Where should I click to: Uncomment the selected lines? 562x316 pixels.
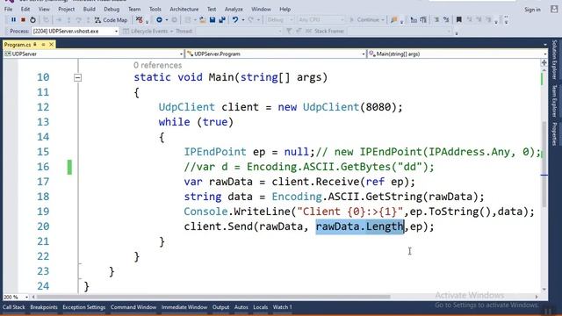click(446, 20)
